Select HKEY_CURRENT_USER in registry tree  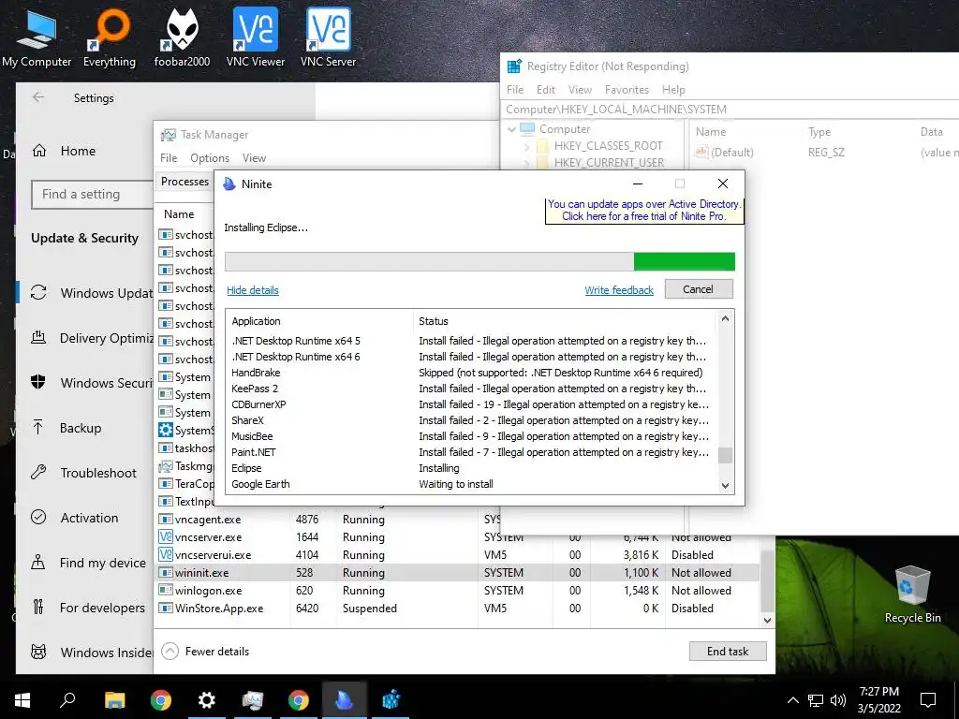[609, 163]
